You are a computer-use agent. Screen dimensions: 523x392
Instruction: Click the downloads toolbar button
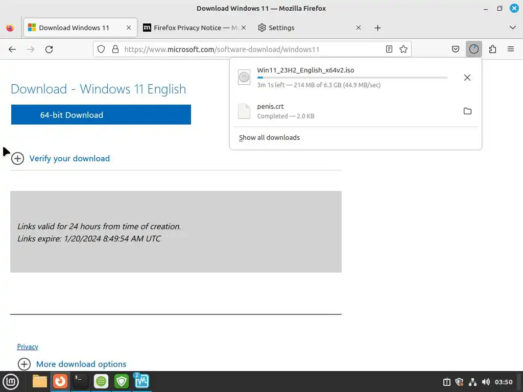point(473,50)
